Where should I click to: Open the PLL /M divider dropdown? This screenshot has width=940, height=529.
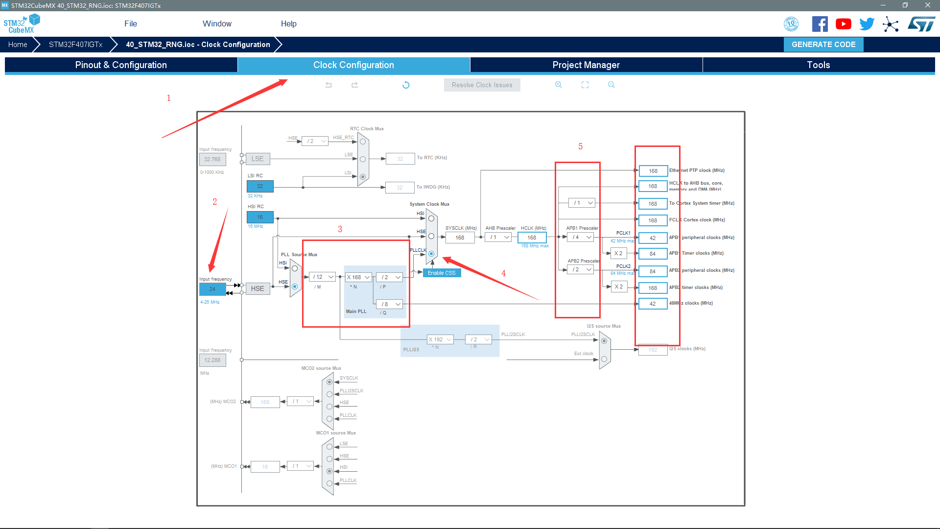point(324,277)
